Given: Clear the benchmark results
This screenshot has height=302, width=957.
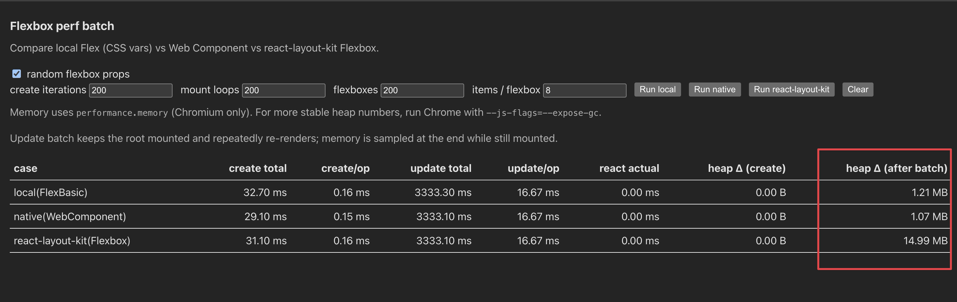Looking at the screenshot, I should (x=858, y=89).
